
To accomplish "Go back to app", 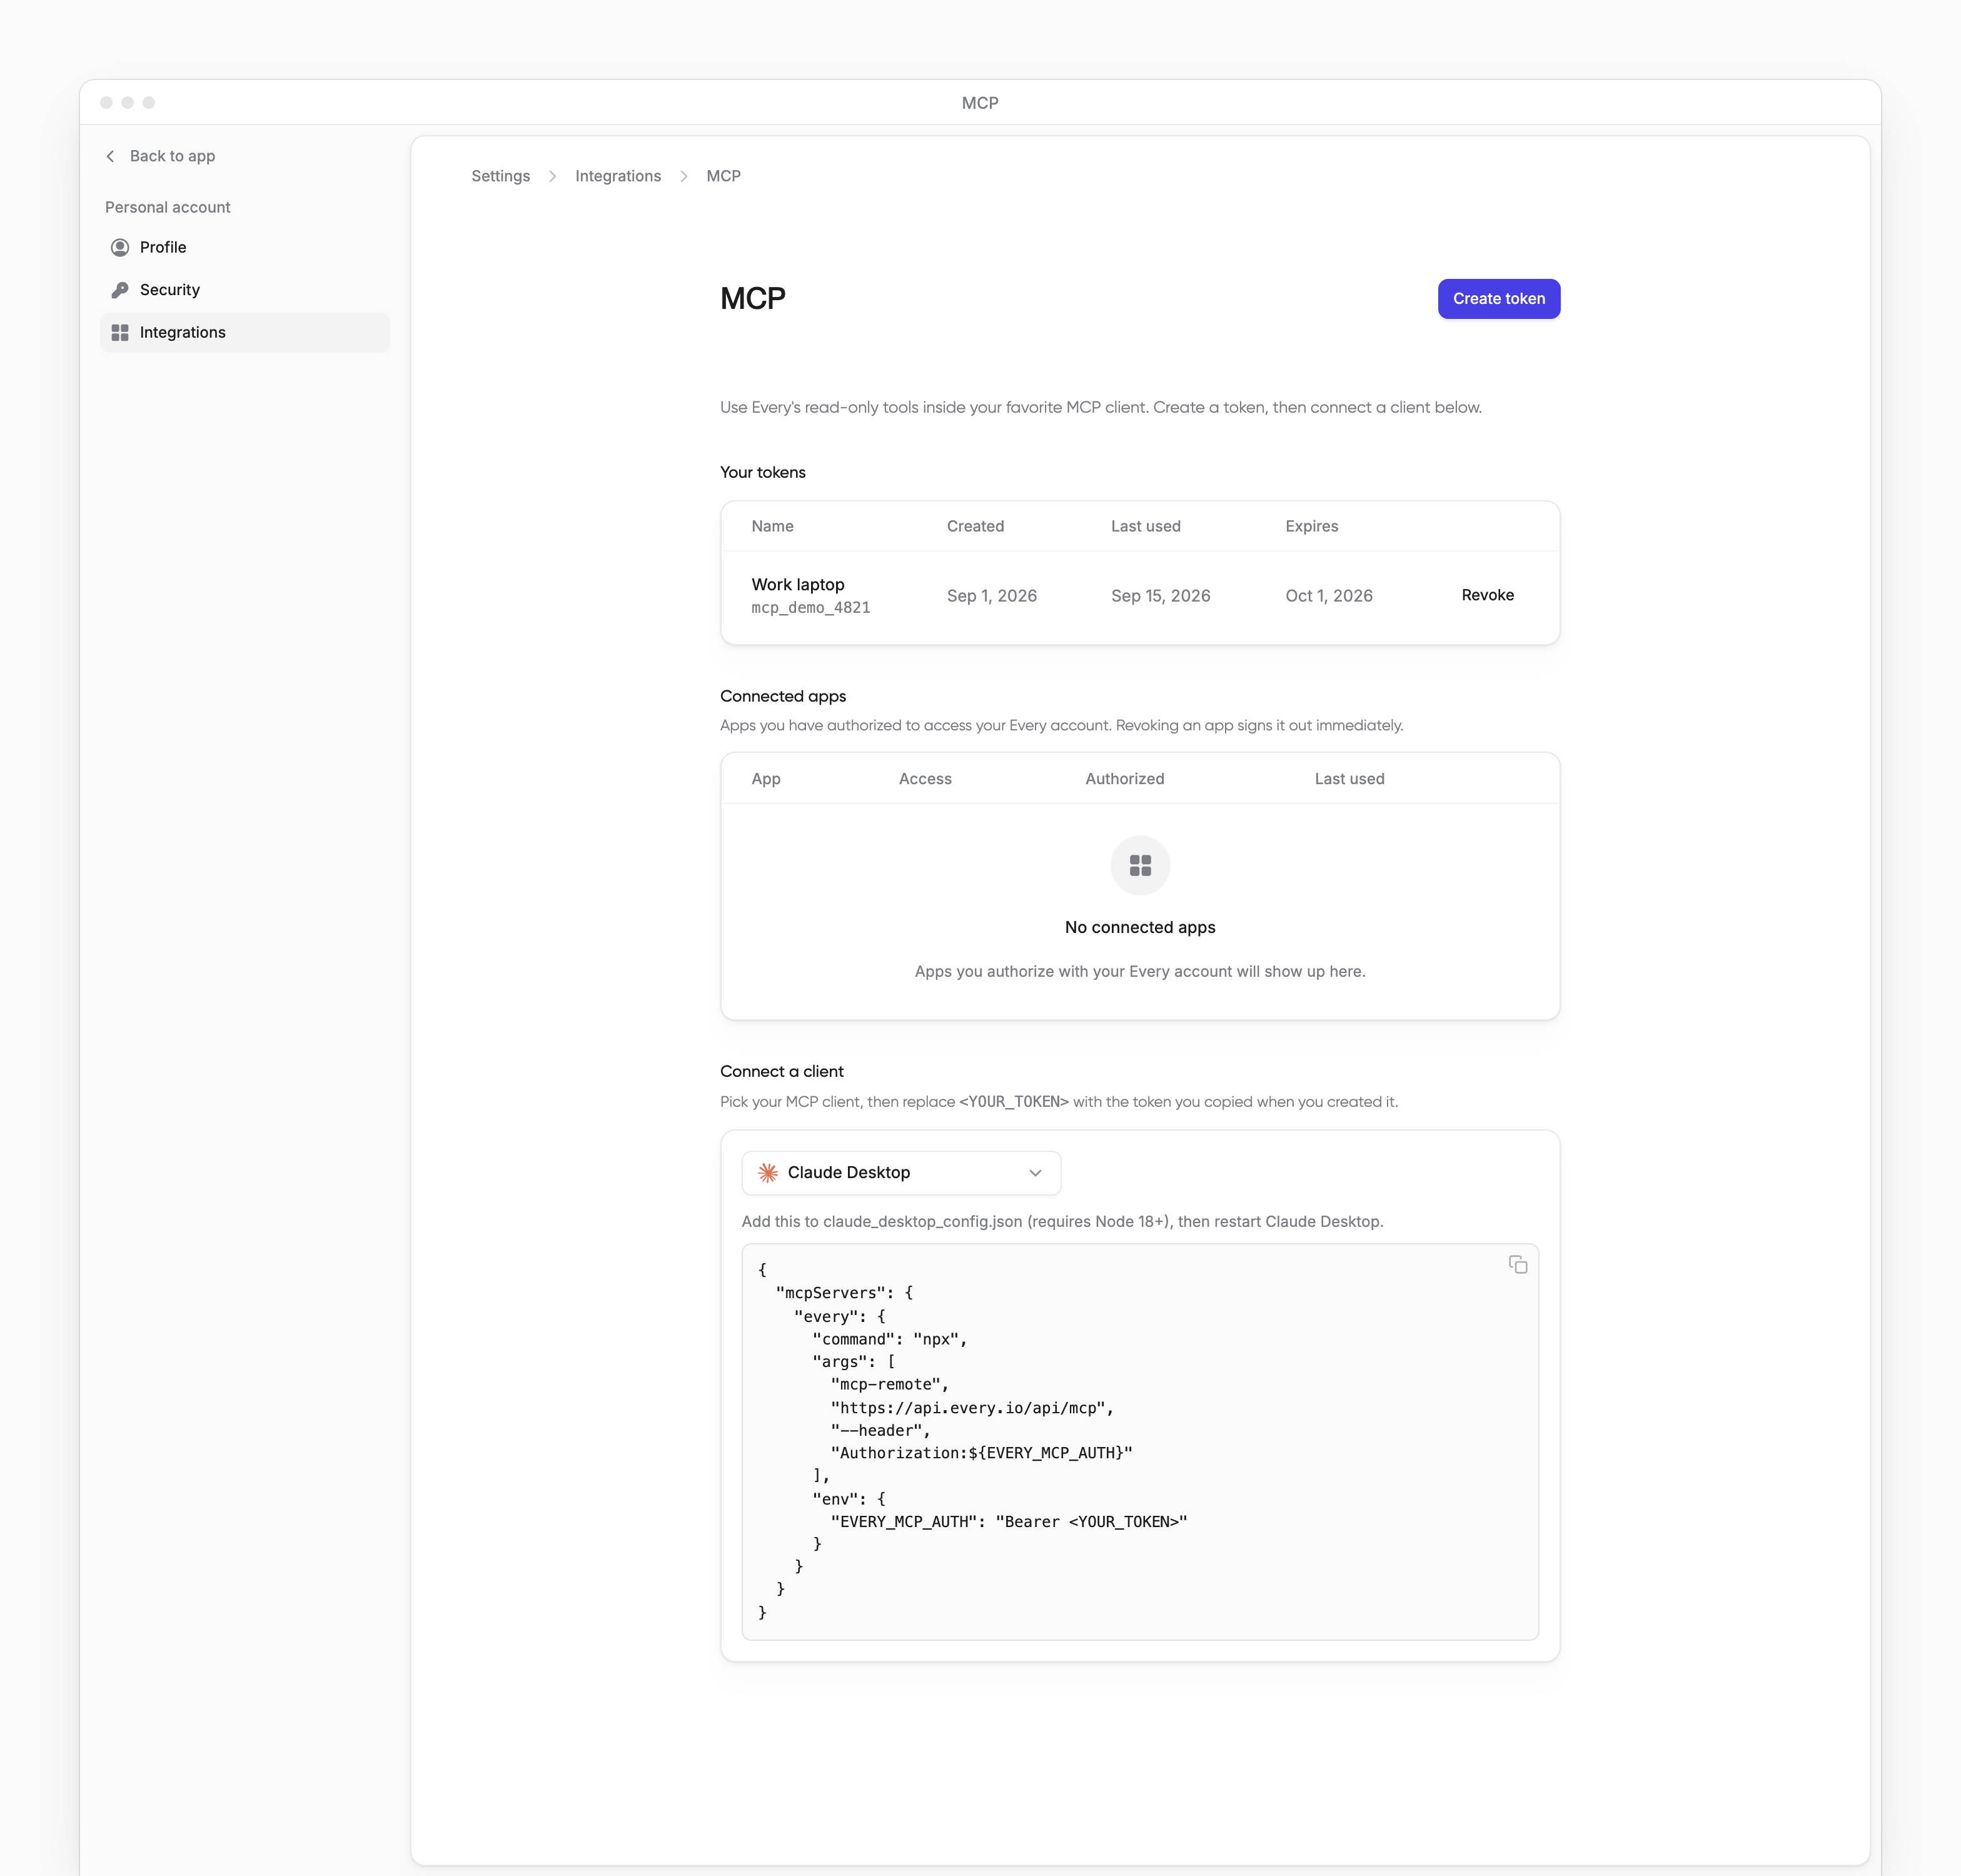I will coord(160,156).
